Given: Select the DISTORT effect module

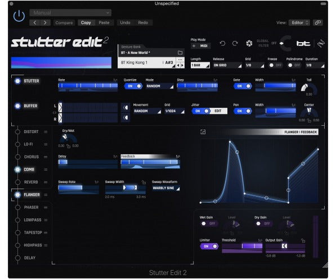Looking at the screenshot, I should pos(31,132).
